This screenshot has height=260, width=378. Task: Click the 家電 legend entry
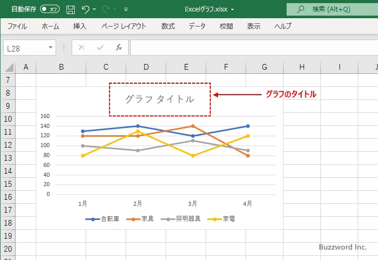click(x=221, y=219)
